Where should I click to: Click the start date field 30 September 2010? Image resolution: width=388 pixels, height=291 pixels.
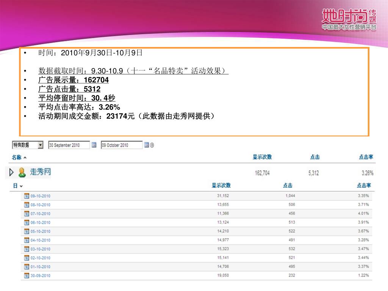pos(69,145)
